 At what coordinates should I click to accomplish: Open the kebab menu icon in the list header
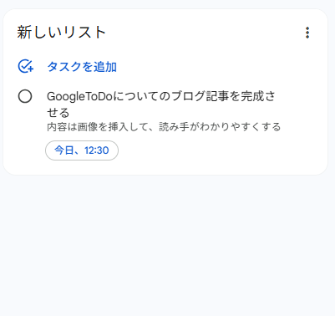pyautogui.click(x=307, y=33)
